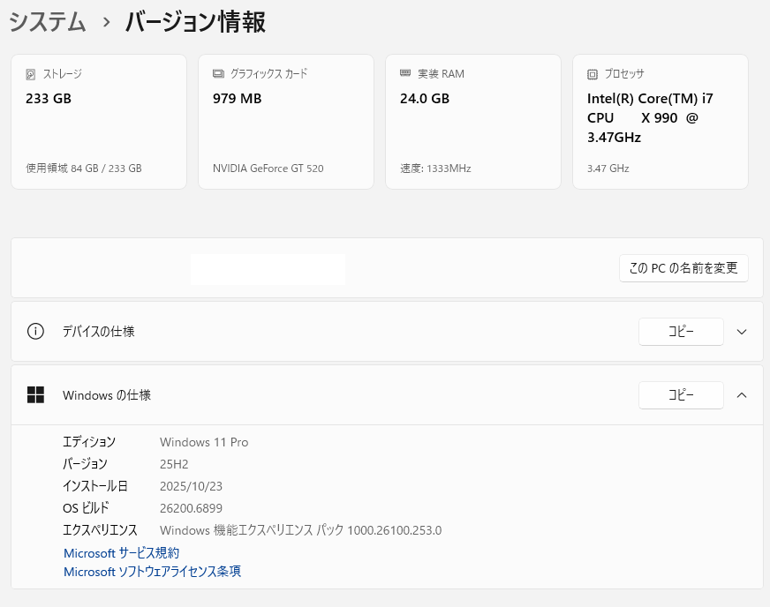
Task: Click the storage disk icon
Action: point(31,74)
